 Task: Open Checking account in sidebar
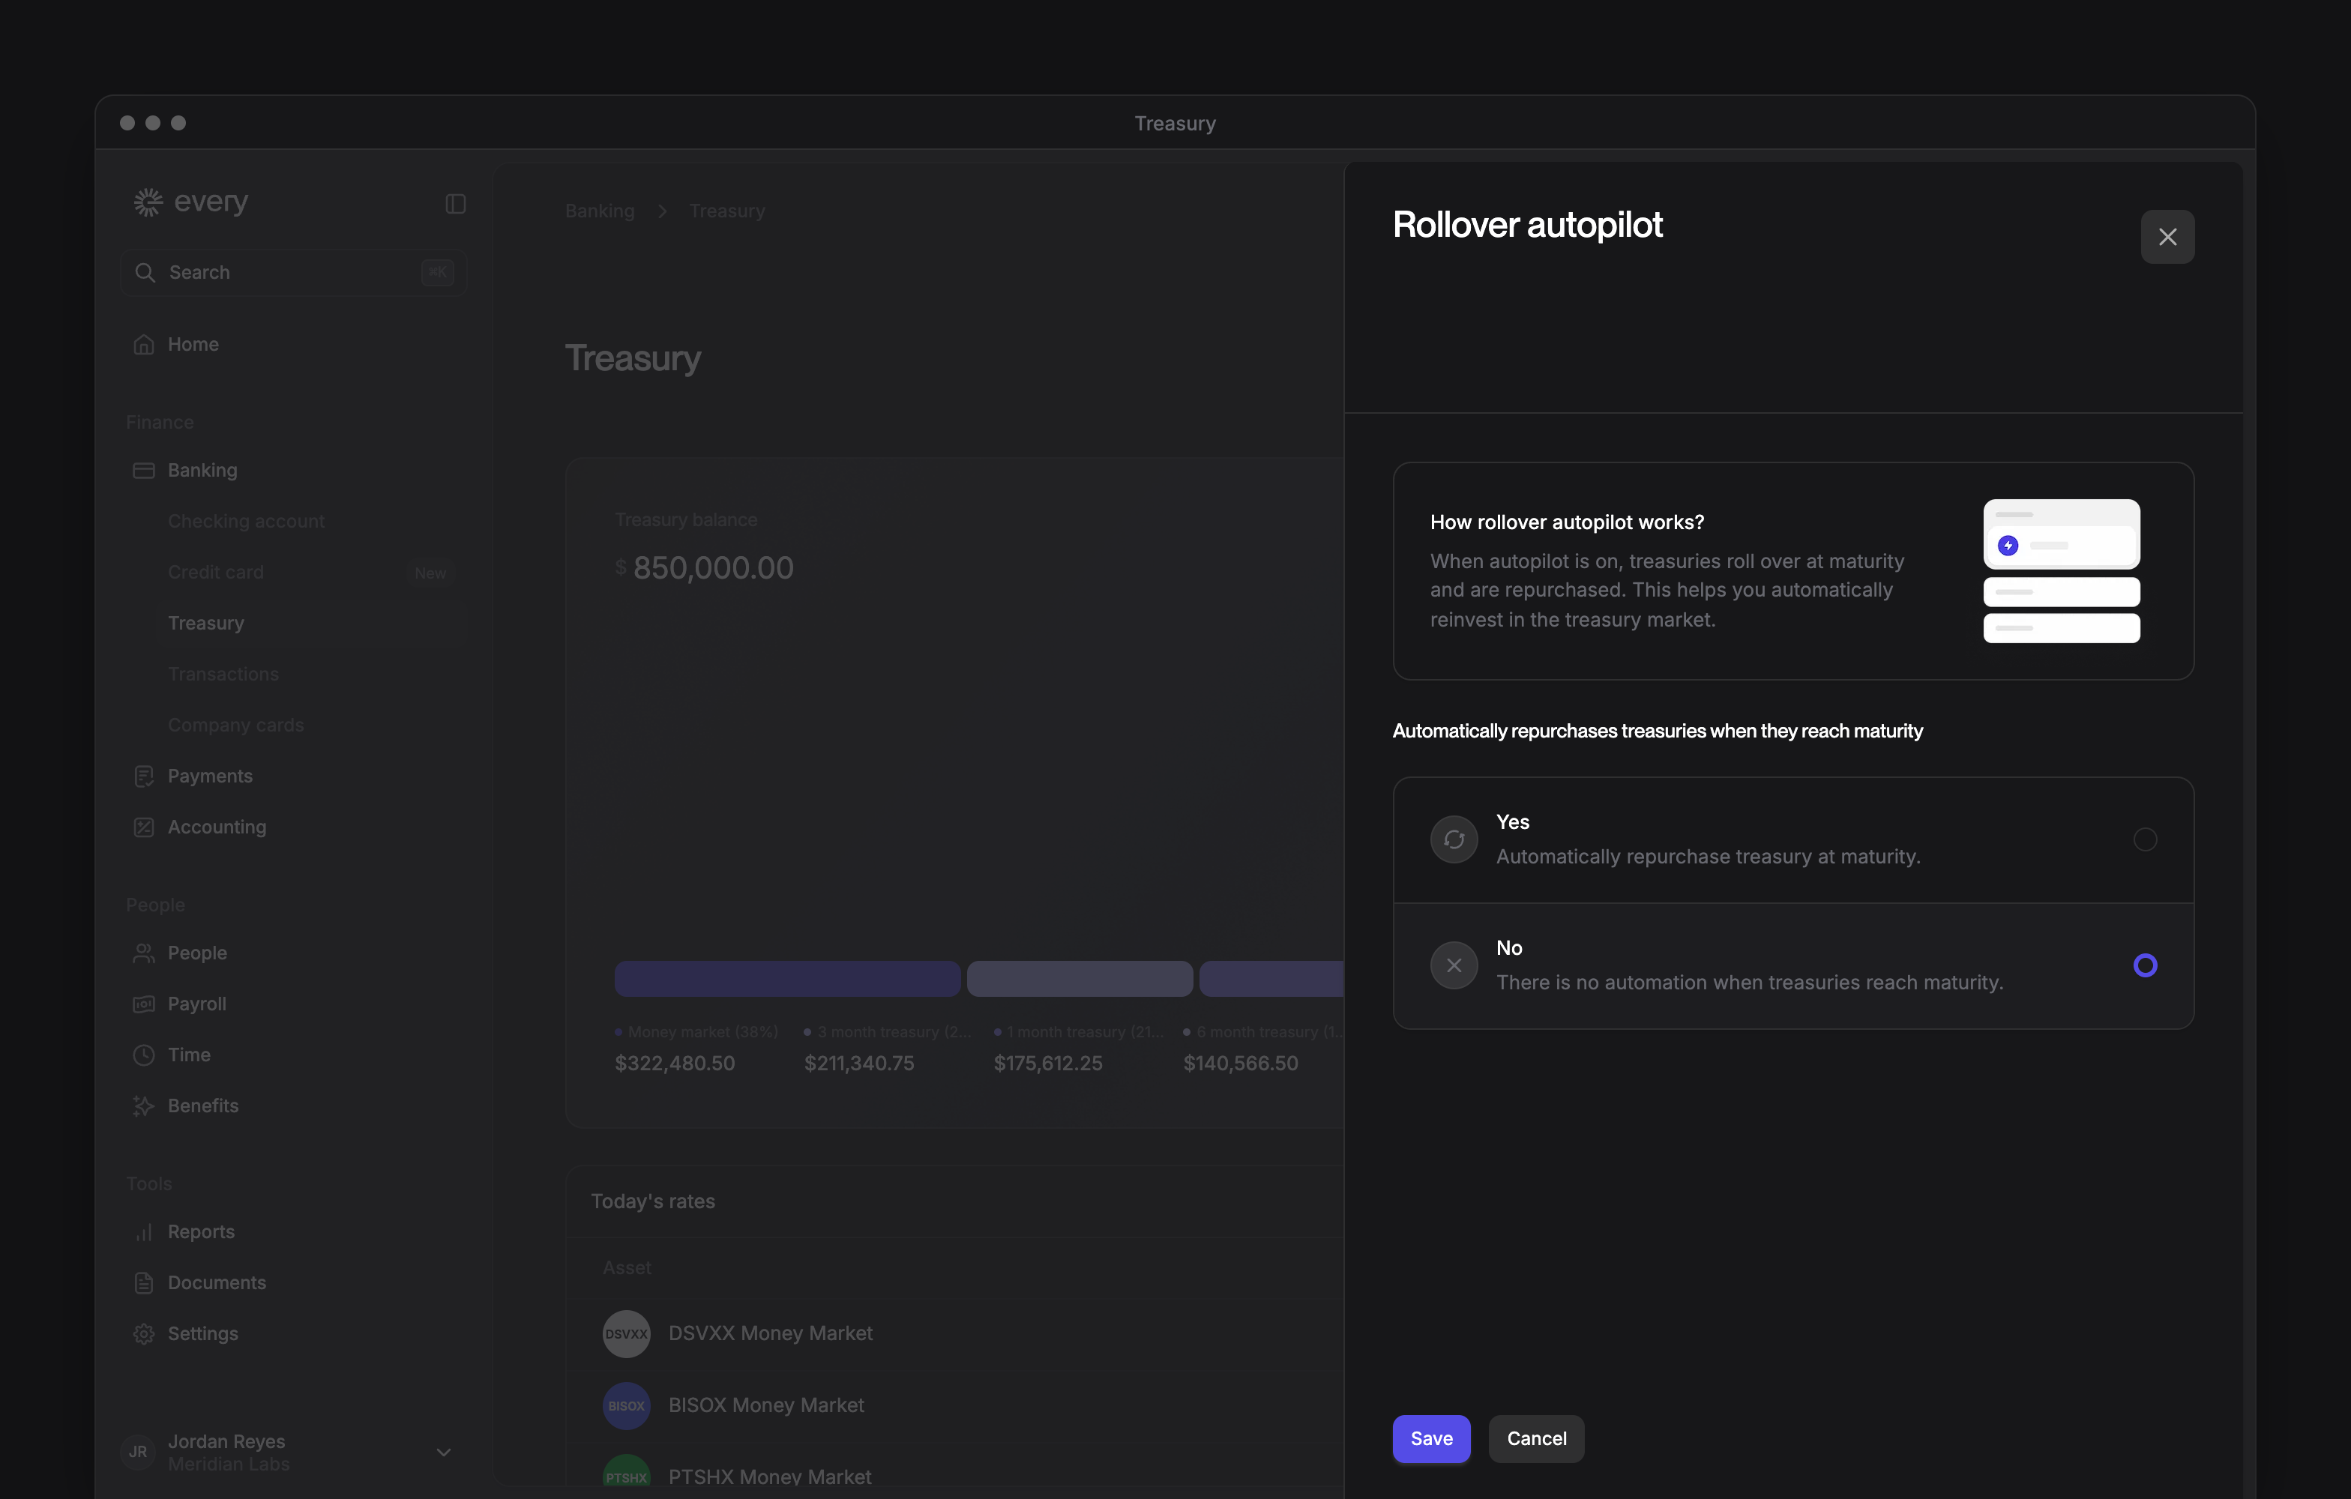click(x=246, y=521)
